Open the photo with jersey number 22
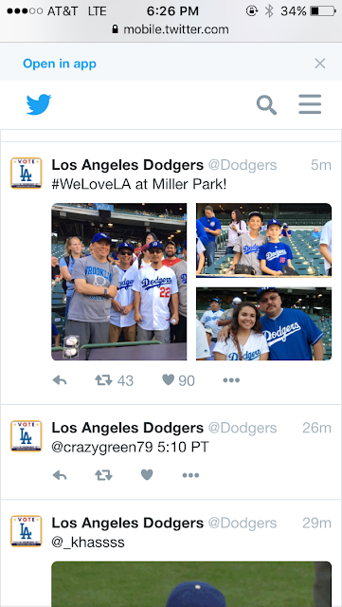342x607 pixels. pos(119,282)
